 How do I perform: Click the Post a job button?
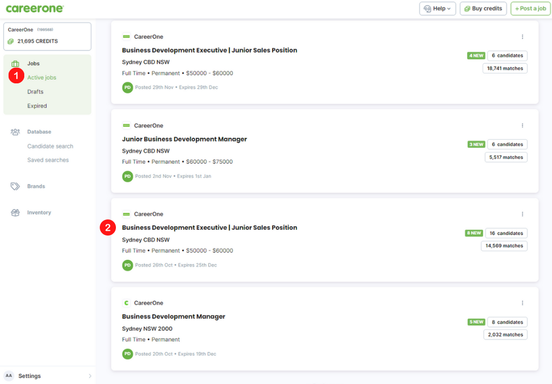point(530,9)
